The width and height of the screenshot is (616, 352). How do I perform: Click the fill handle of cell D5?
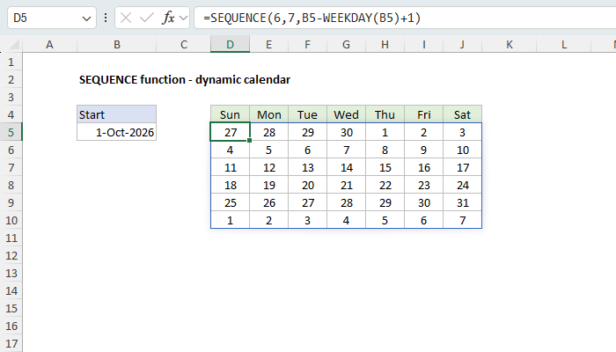(249, 140)
